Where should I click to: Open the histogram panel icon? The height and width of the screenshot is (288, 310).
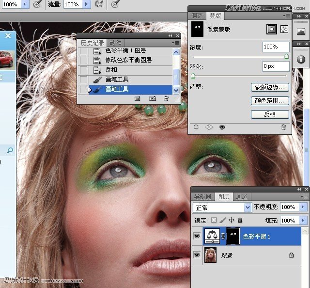pyautogui.click(x=301, y=32)
